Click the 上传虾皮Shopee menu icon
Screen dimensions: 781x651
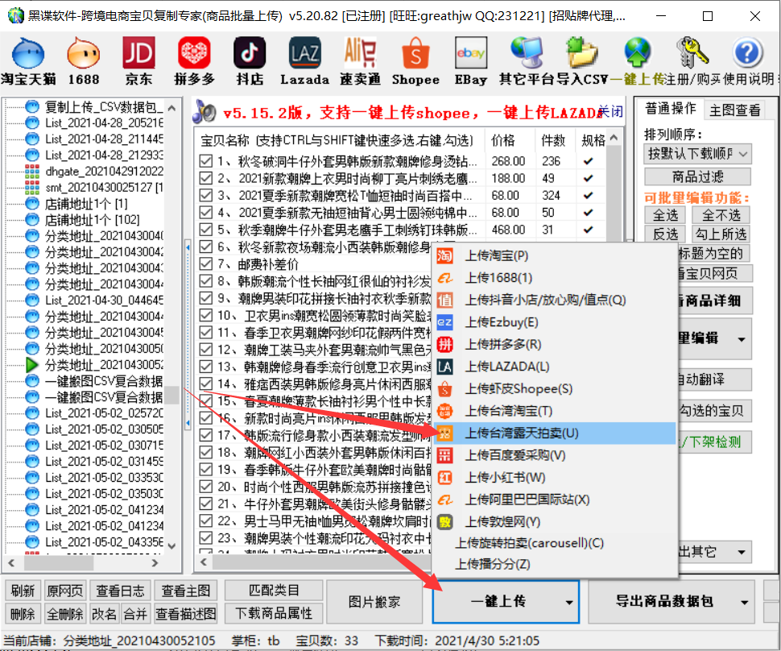pyautogui.click(x=444, y=389)
